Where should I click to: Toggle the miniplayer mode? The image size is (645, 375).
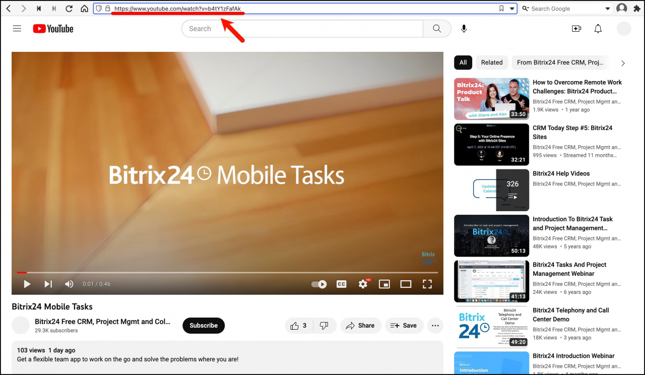[x=384, y=284]
